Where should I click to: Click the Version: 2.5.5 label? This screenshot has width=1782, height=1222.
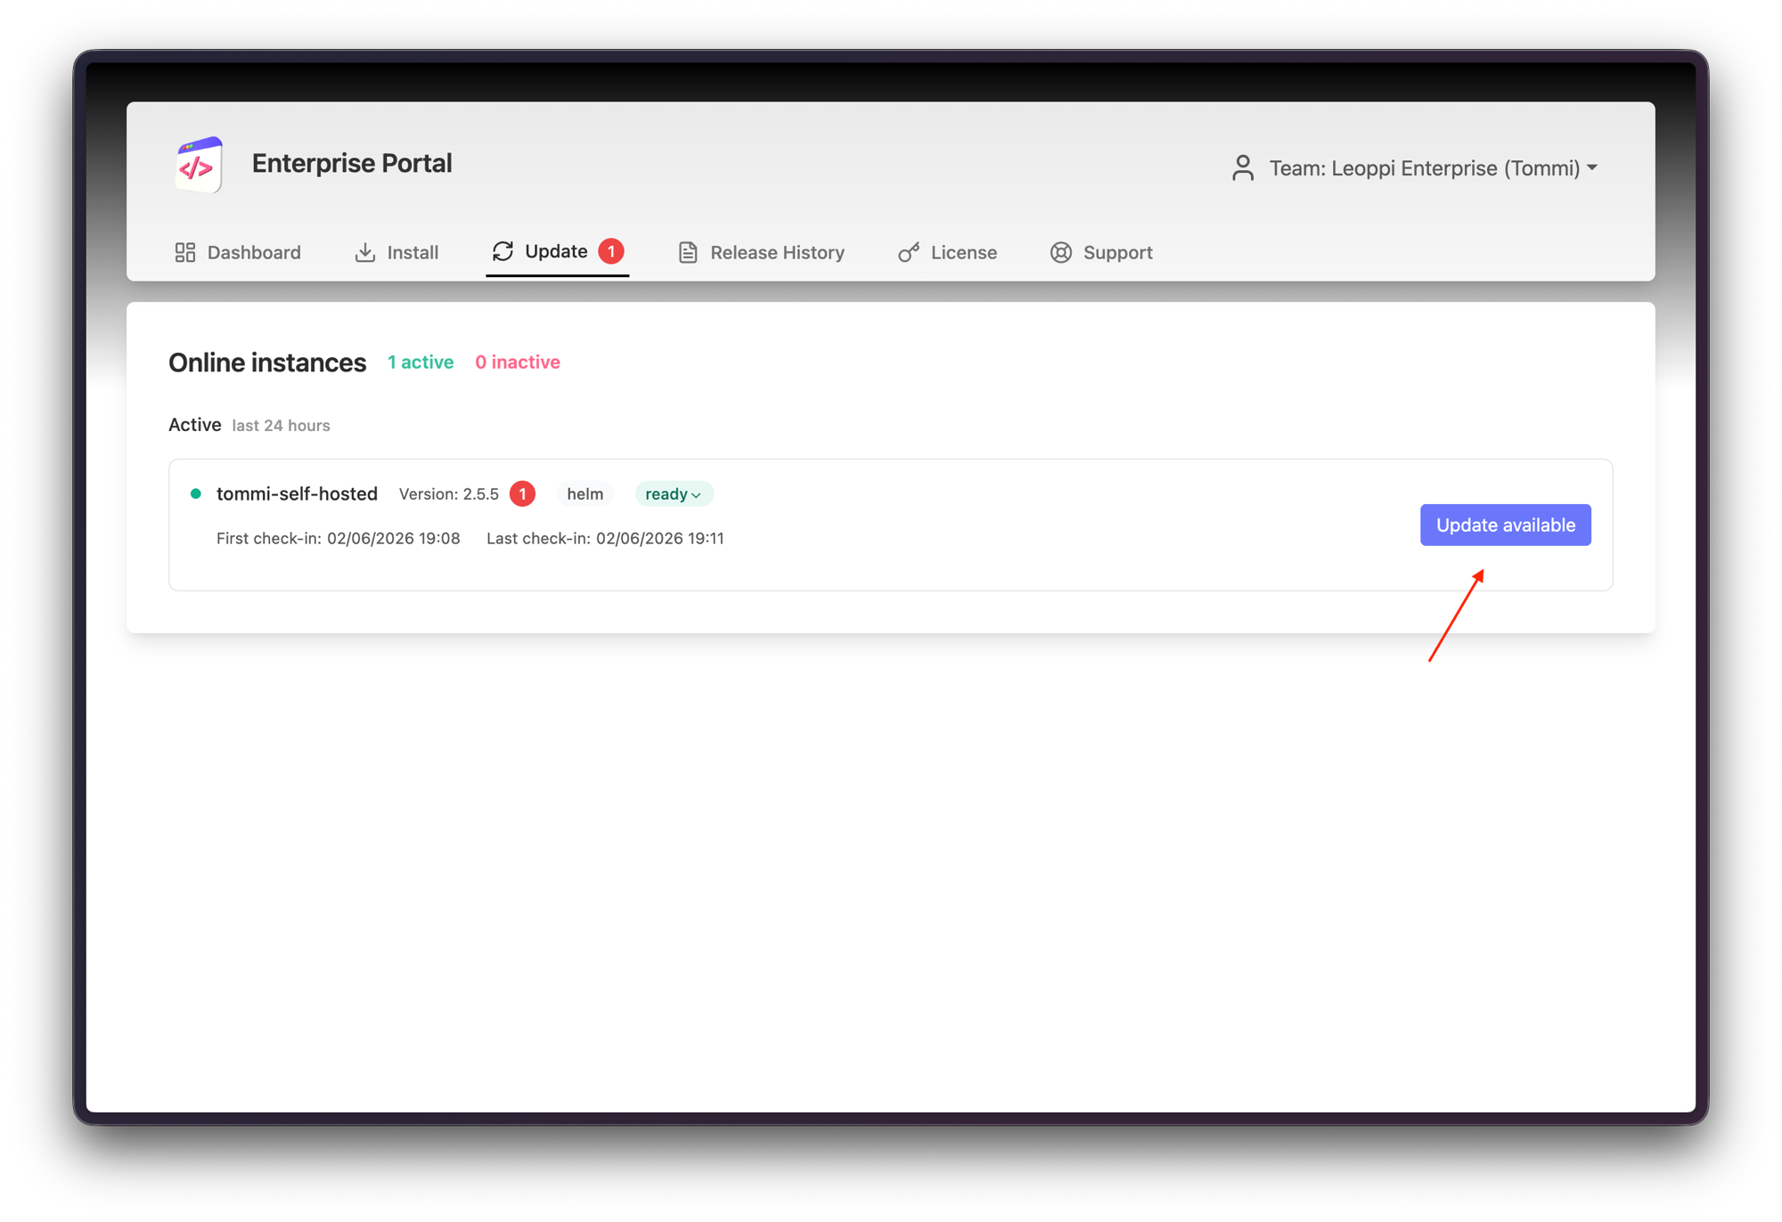point(449,494)
